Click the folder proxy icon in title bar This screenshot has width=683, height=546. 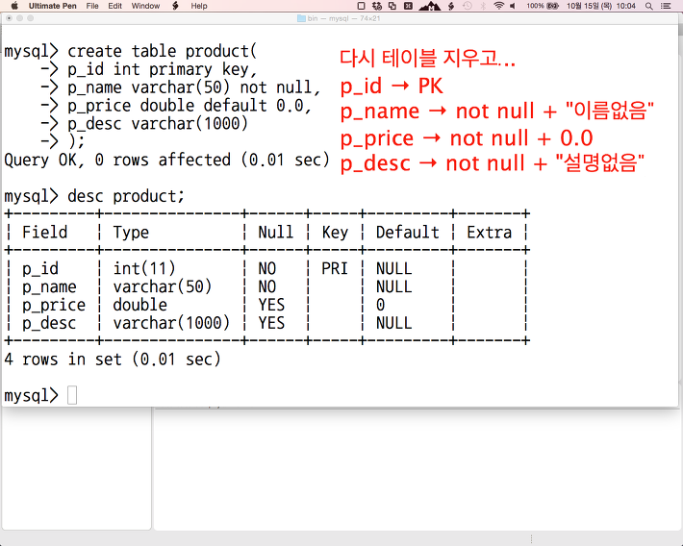pos(301,18)
